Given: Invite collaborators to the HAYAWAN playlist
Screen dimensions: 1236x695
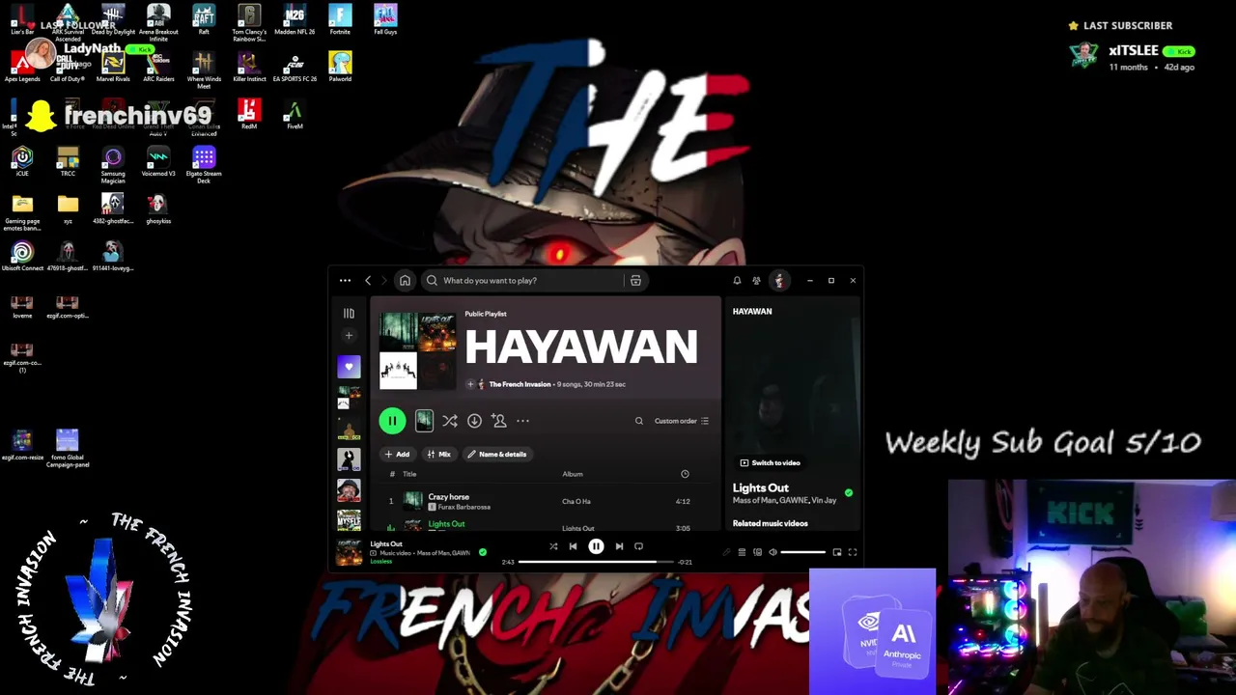Looking at the screenshot, I should (498, 421).
